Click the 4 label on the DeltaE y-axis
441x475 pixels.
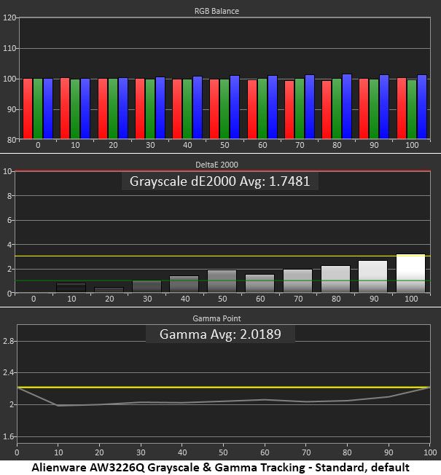[x=9, y=245]
